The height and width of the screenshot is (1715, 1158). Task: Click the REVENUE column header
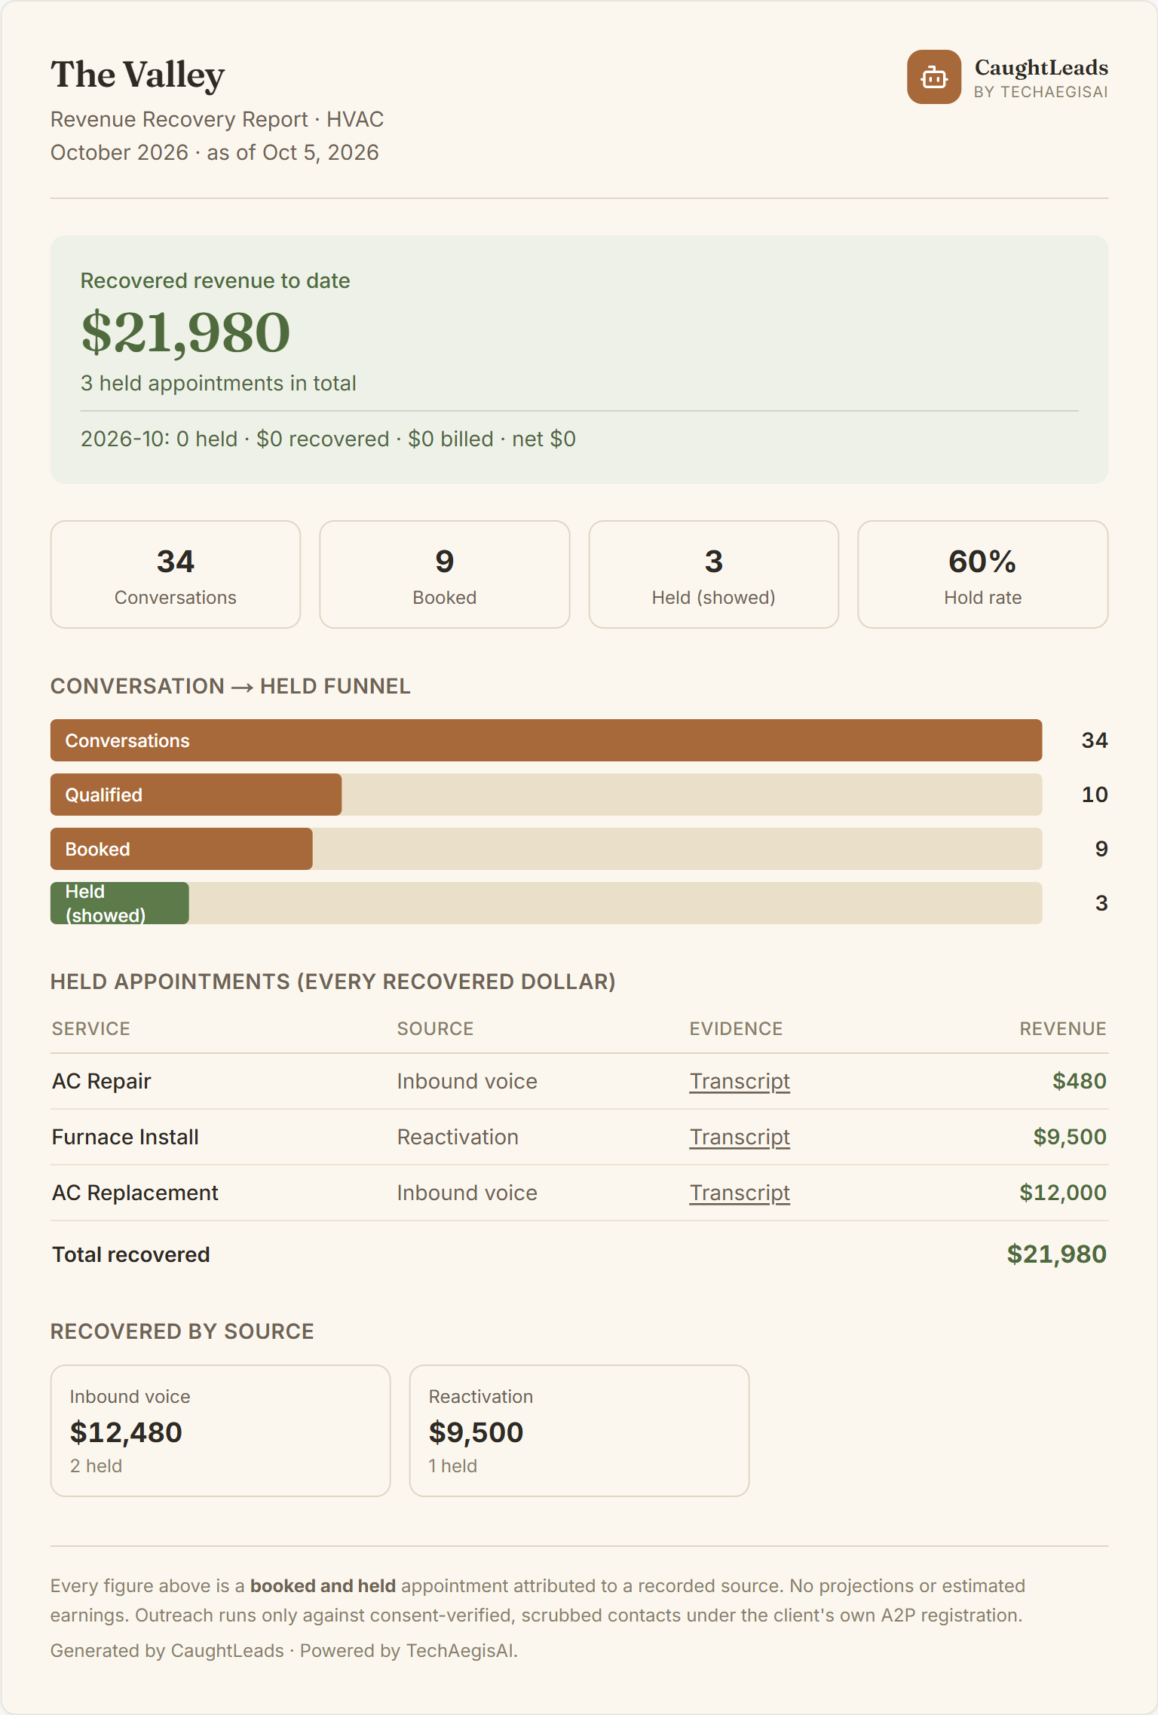click(x=1063, y=1029)
